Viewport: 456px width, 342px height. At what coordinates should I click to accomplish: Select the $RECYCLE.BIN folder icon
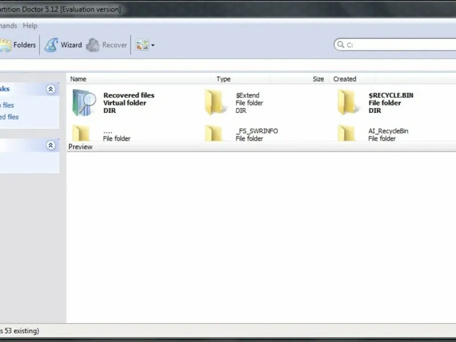[x=347, y=103]
